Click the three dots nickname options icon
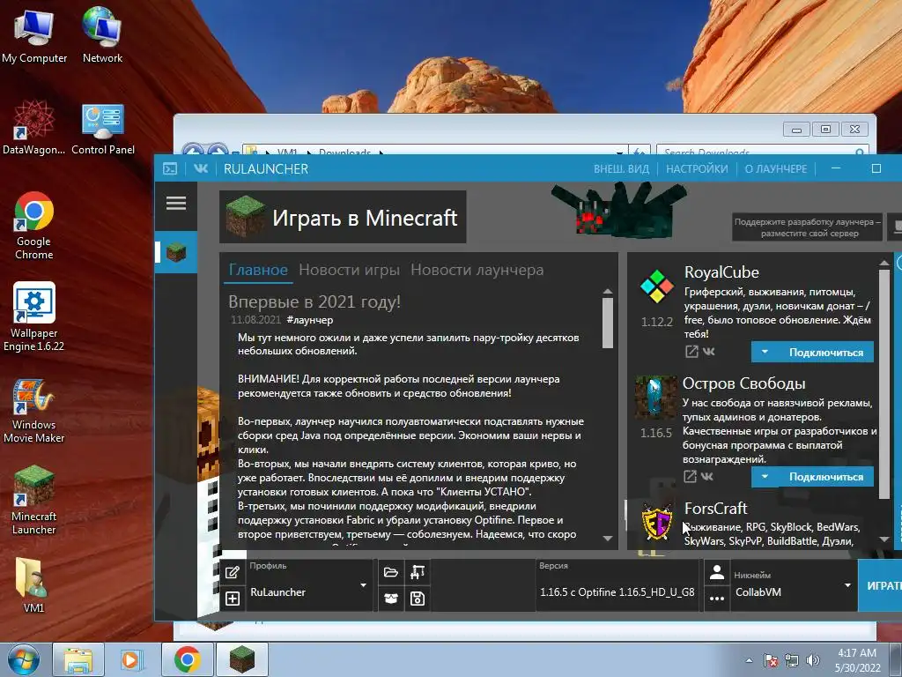This screenshot has height=677, width=902. 717,599
